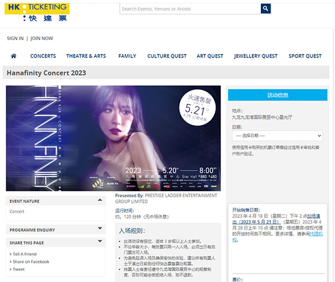Image resolution: width=335 pixels, height=282 pixels.
Task: Select the Culture Quest menu item
Action: [167, 56]
